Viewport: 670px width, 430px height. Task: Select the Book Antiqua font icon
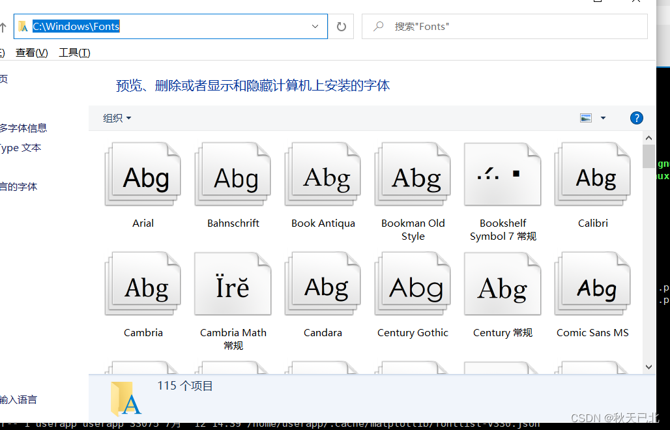click(323, 174)
